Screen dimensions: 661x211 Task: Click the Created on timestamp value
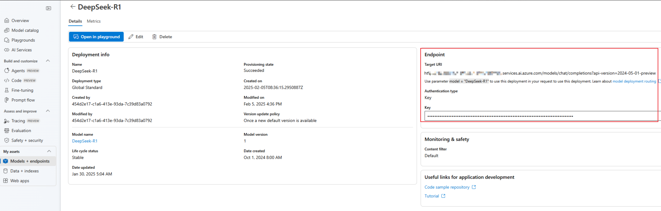pyautogui.click(x=273, y=88)
